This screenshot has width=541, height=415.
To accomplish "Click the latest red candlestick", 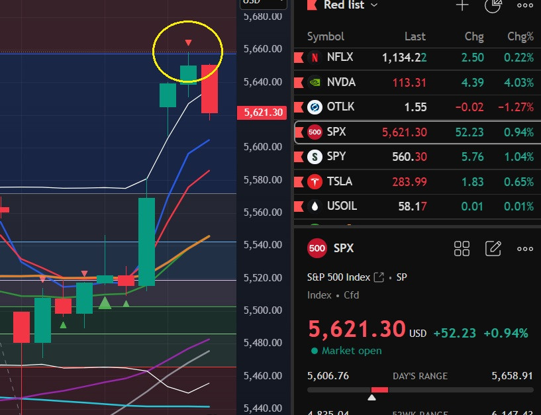I will tap(209, 89).
